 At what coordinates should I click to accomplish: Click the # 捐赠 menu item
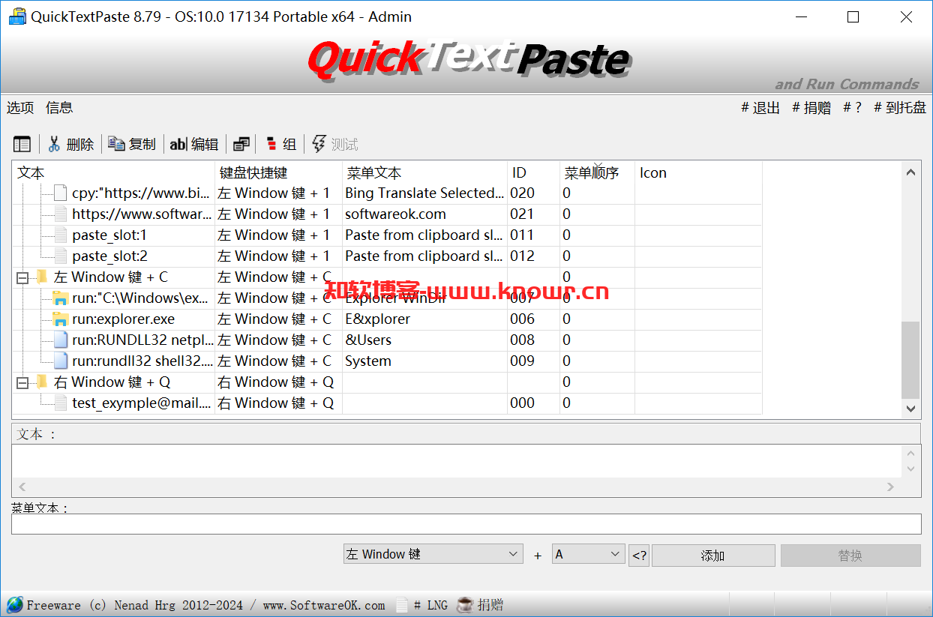(x=811, y=108)
